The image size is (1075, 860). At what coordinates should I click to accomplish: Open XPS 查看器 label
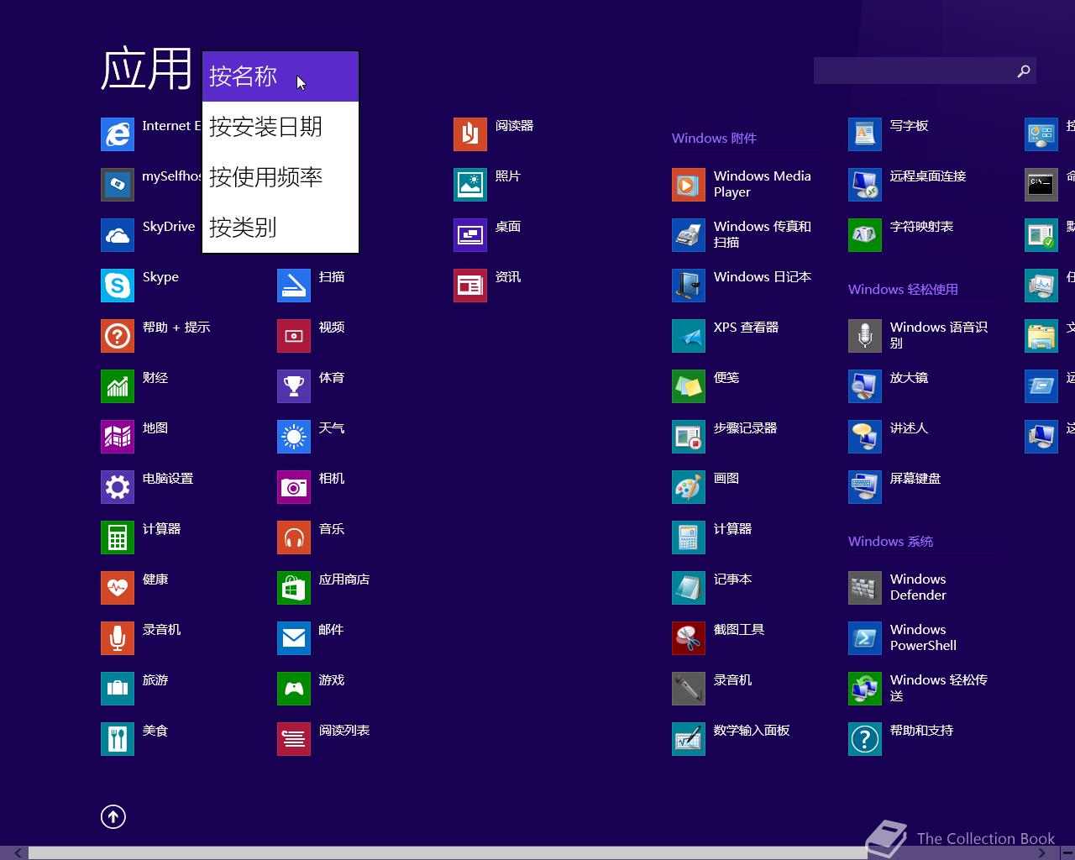pyautogui.click(x=746, y=328)
